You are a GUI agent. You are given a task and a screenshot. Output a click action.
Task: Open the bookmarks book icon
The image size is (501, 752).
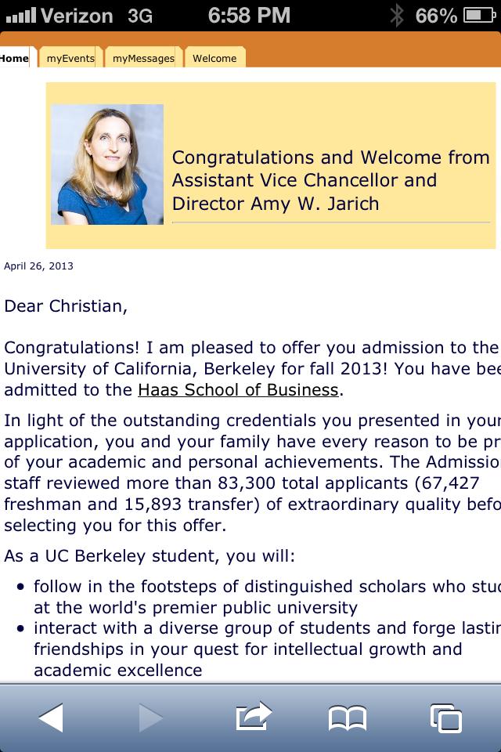click(x=348, y=717)
